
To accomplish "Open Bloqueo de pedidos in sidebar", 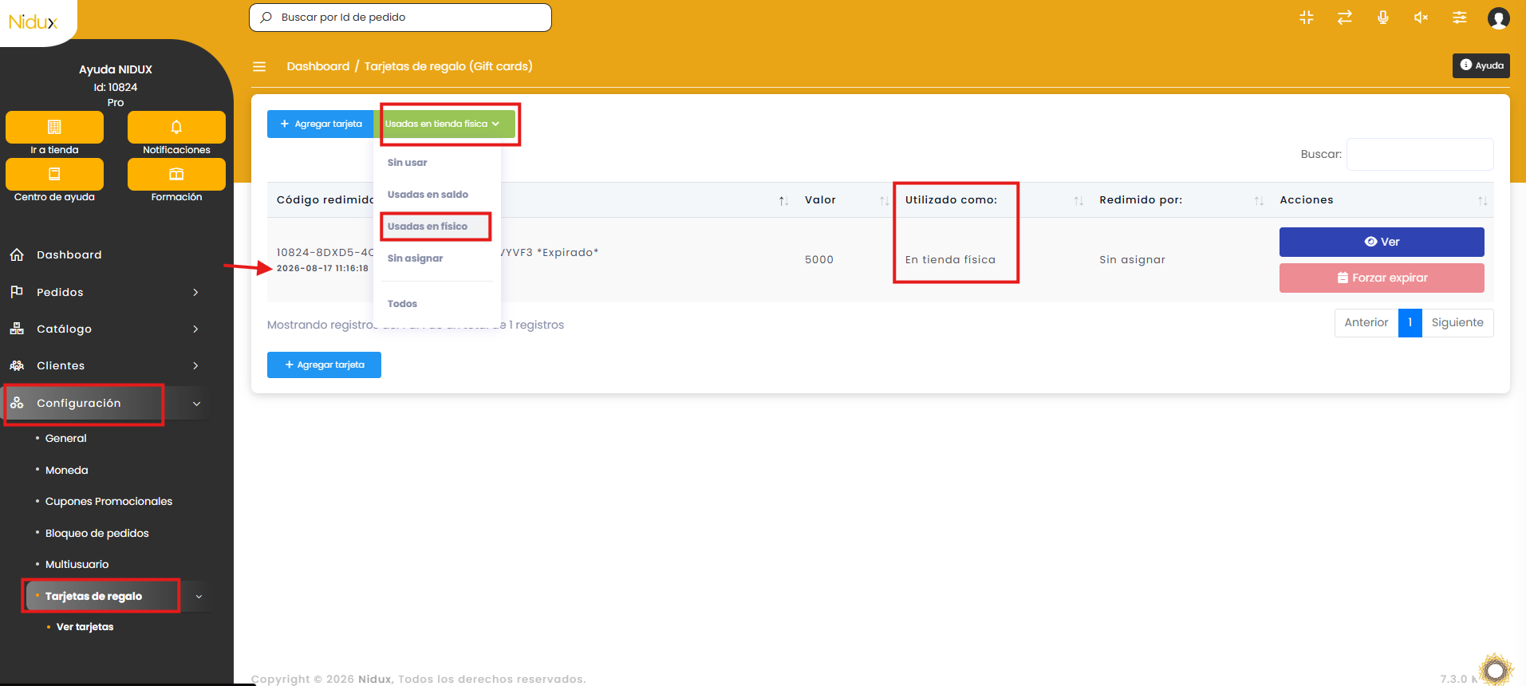I will (x=97, y=534).
